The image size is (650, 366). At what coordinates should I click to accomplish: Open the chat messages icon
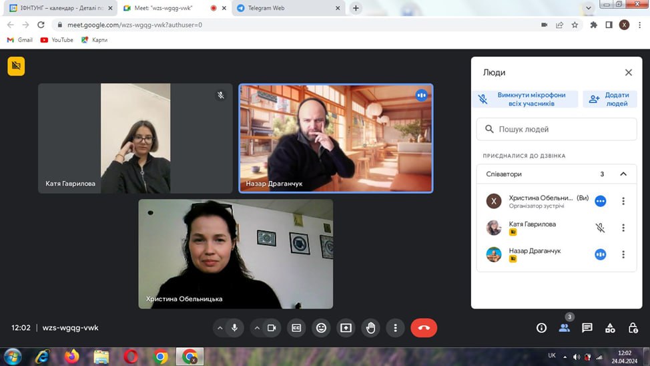[x=587, y=328]
